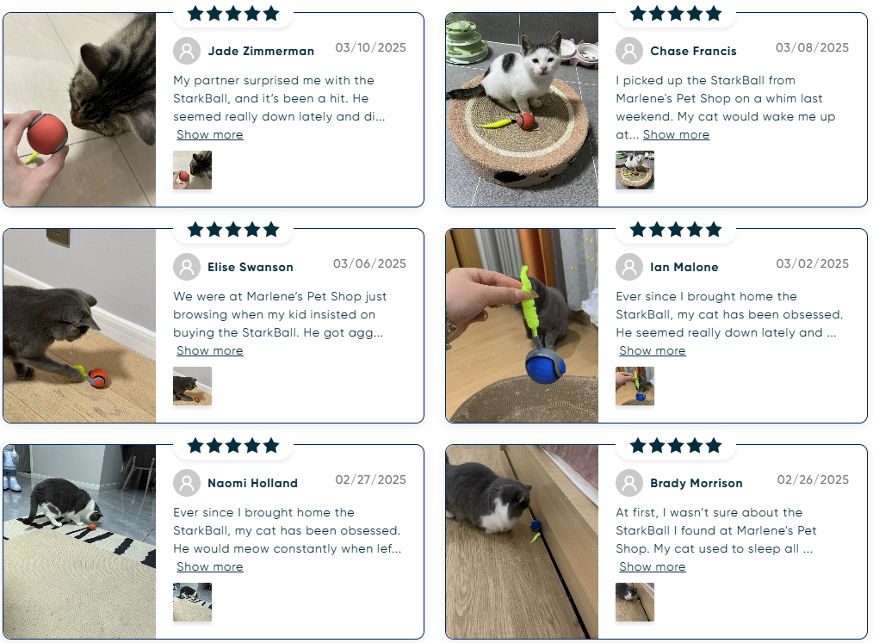The width and height of the screenshot is (873, 643).
Task: Open Brady Morrison's small photo thumbnail
Action: click(635, 602)
